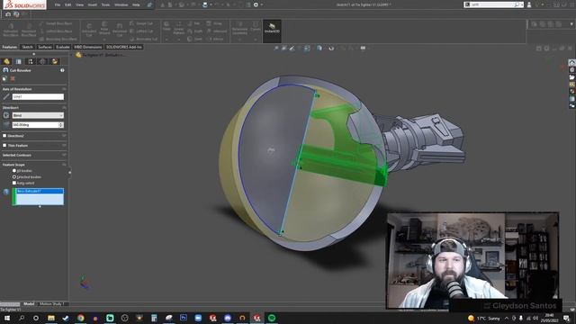576x324 pixels.
Task: Switch to the ConfigurationManager tab icon
Action: pyautogui.click(x=31, y=61)
